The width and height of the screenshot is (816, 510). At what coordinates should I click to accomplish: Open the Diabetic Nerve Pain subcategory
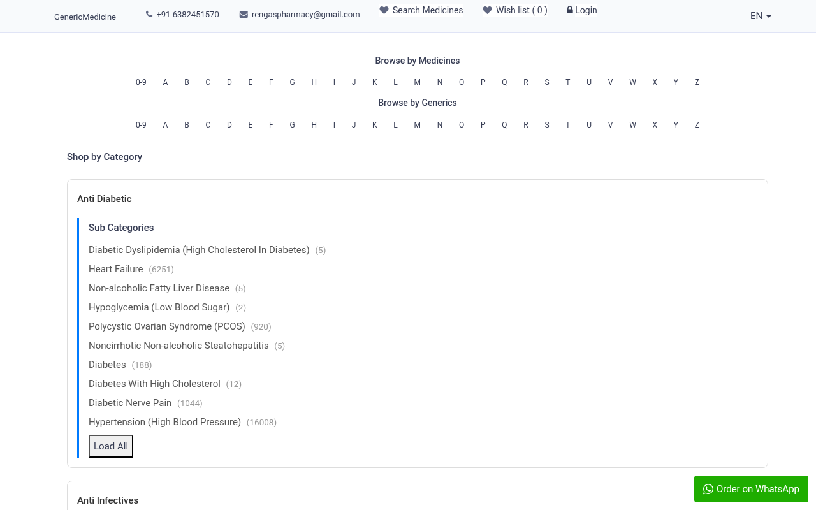(x=130, y=403)
